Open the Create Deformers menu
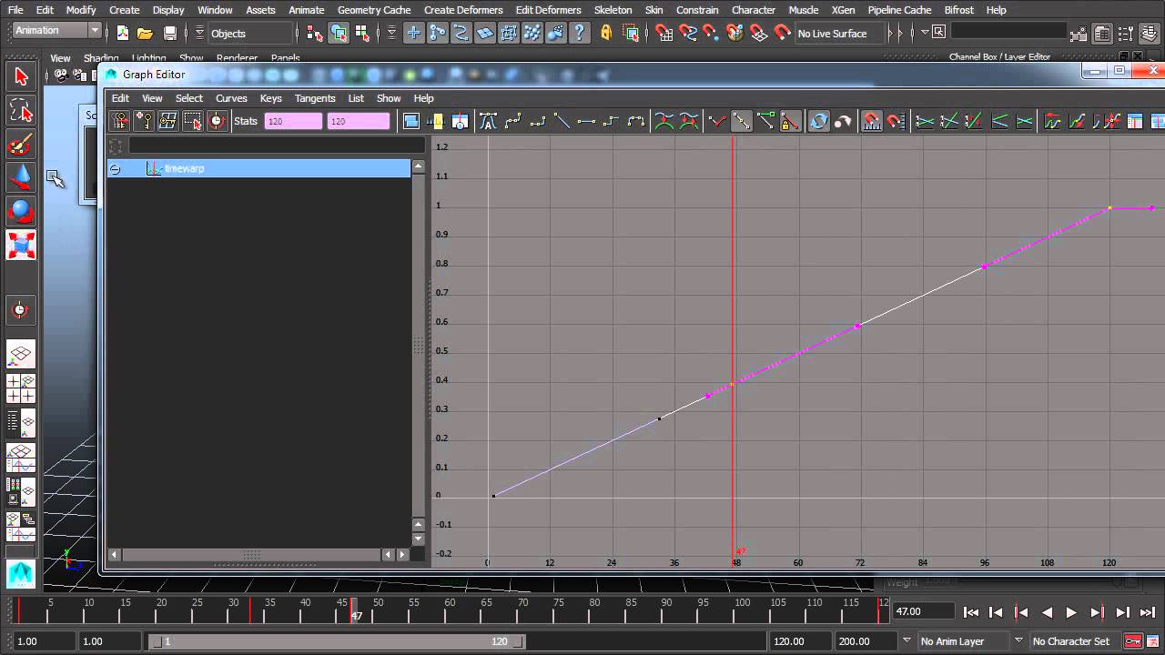 (x=463, y=10)
